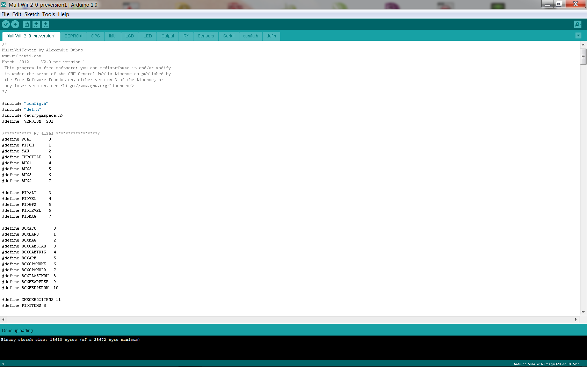
Task: Open the Tools menu
Action: pos(49,14)
